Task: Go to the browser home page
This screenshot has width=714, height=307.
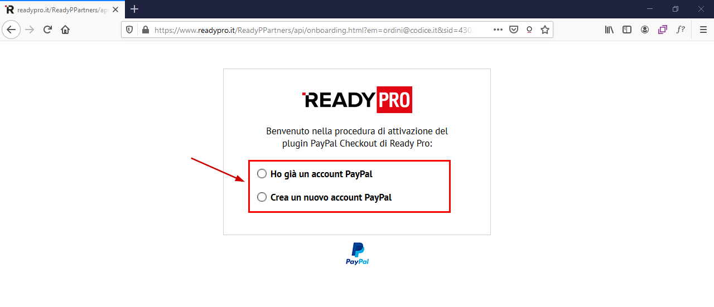Action: pyautogui.click(x=65, y=30)
